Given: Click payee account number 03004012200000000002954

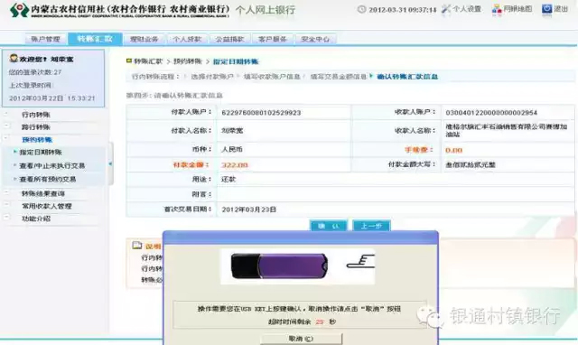Looking at the screenshot, I should click(x=491, y=113).
